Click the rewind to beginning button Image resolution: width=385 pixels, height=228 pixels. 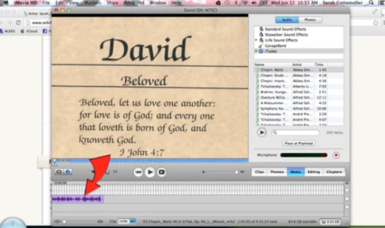[x=138, y=172]
